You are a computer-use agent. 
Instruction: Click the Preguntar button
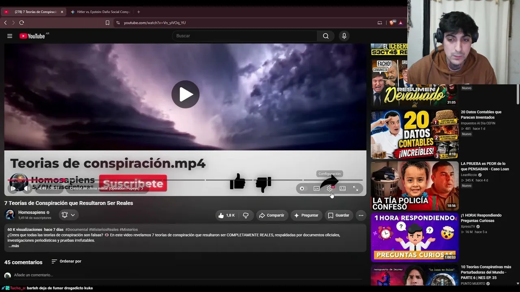pyautogui.click(x=306, y=215)
